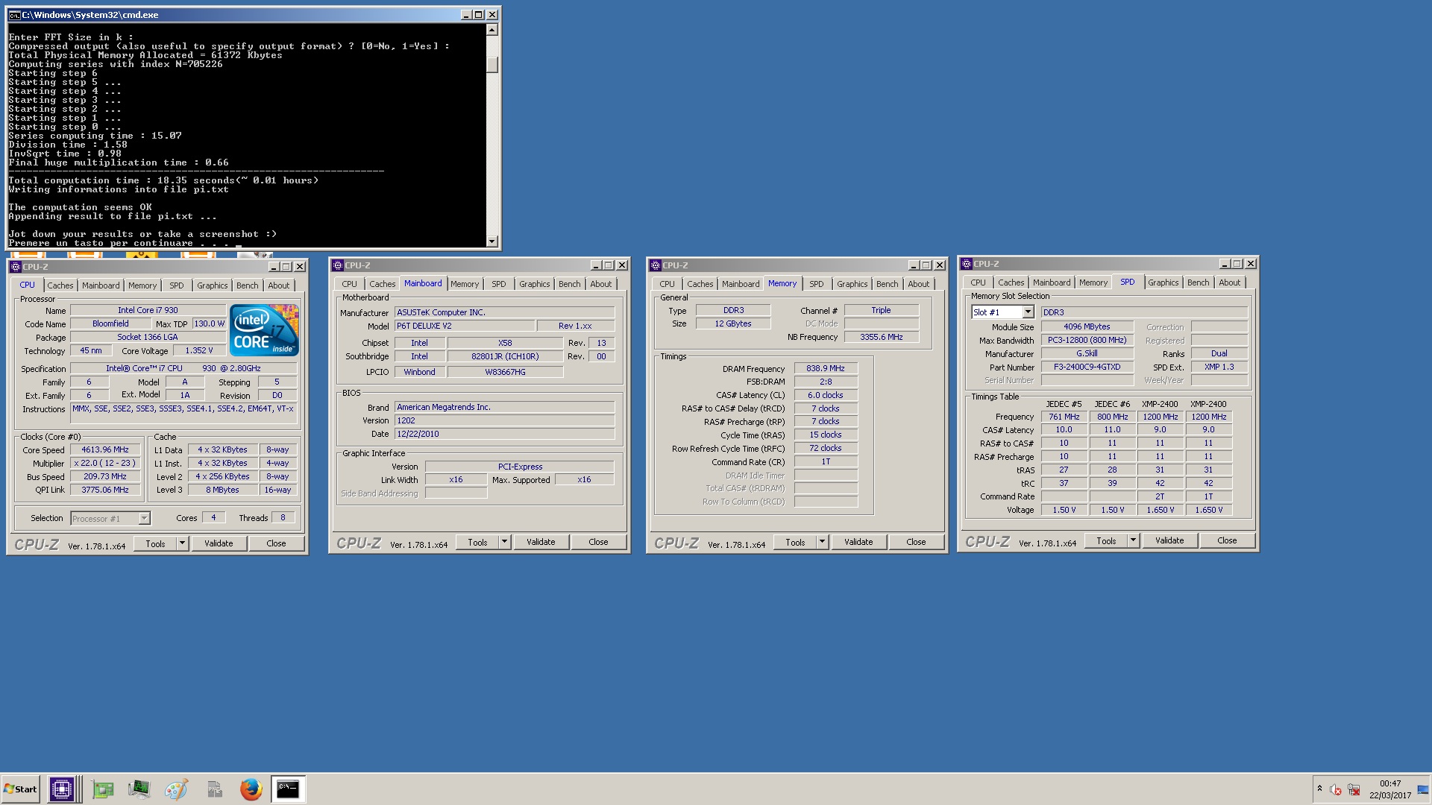Click the muted volume tray icon
1432x805 pixels.
(1336, 790)
